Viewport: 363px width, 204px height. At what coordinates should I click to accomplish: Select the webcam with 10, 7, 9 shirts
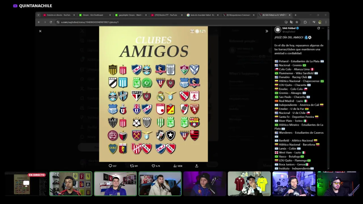[71, 184]
